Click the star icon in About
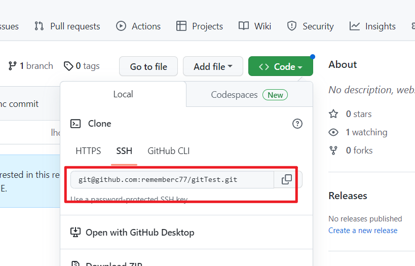The width and height of the screenshot is (415, 266). coord(333,114)
